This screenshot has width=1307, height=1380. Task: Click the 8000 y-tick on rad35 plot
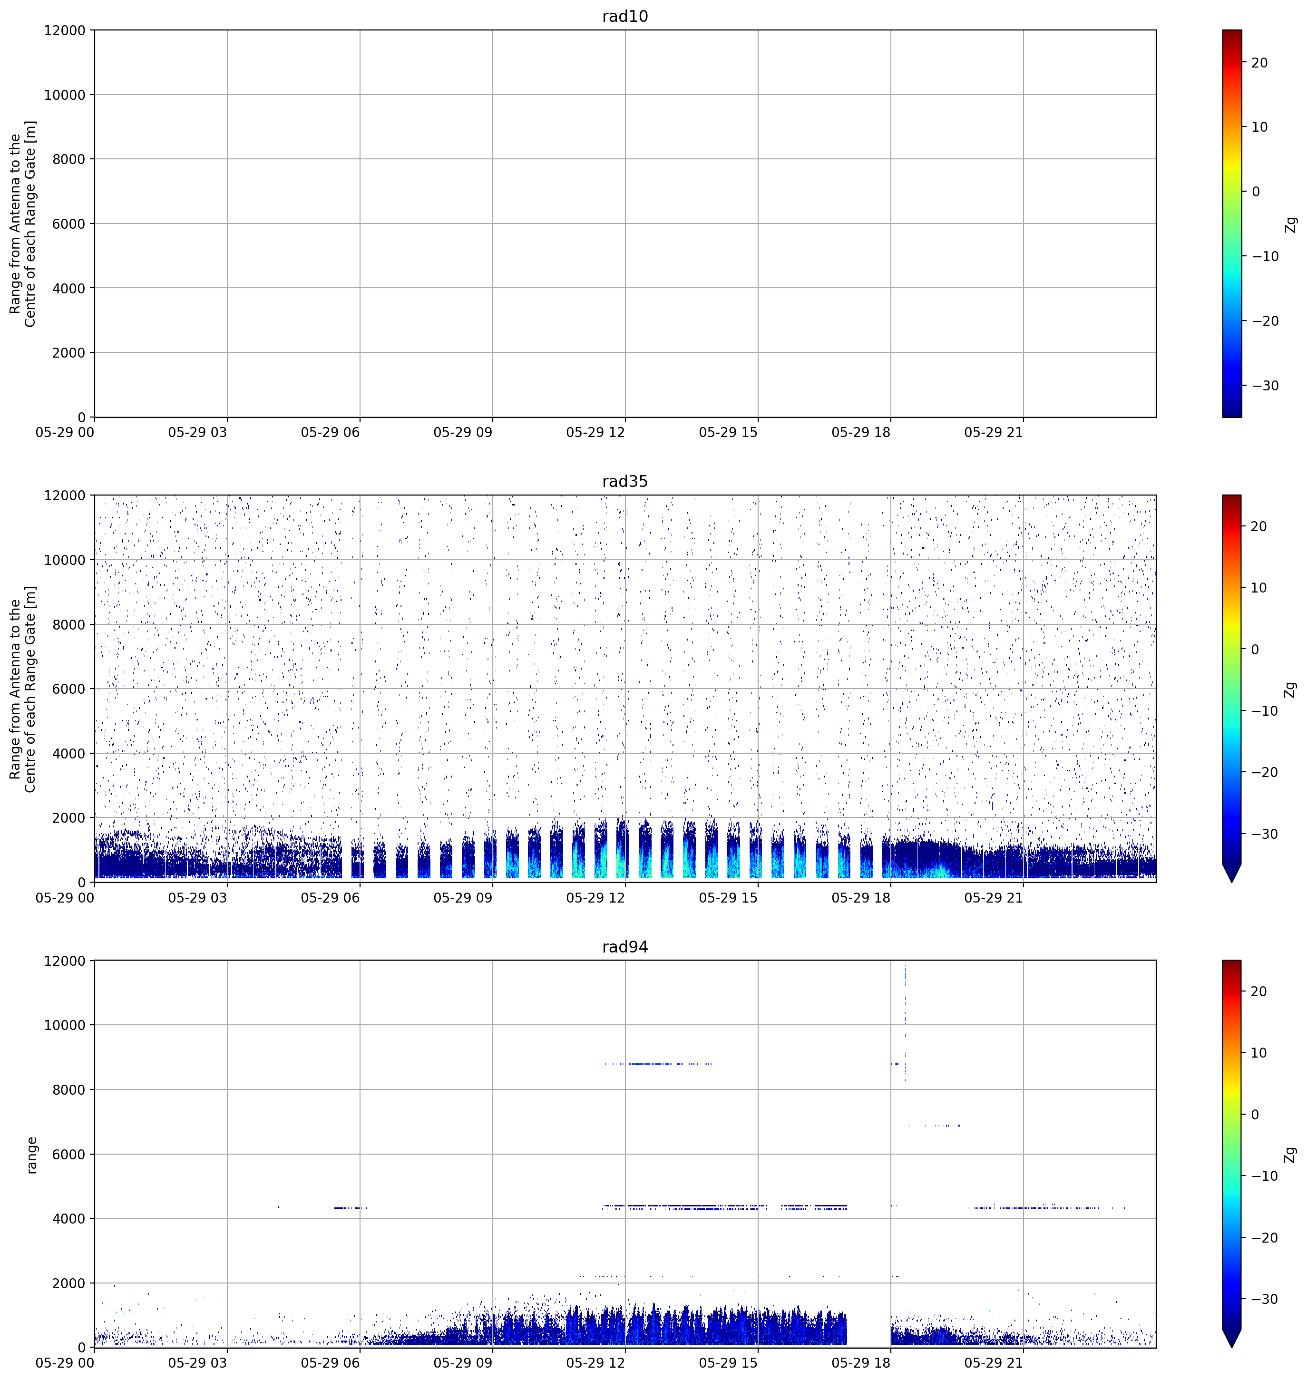68,624
